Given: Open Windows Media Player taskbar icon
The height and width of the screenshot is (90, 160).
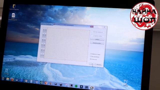Looking at the screenshot, I should point(26,81).
